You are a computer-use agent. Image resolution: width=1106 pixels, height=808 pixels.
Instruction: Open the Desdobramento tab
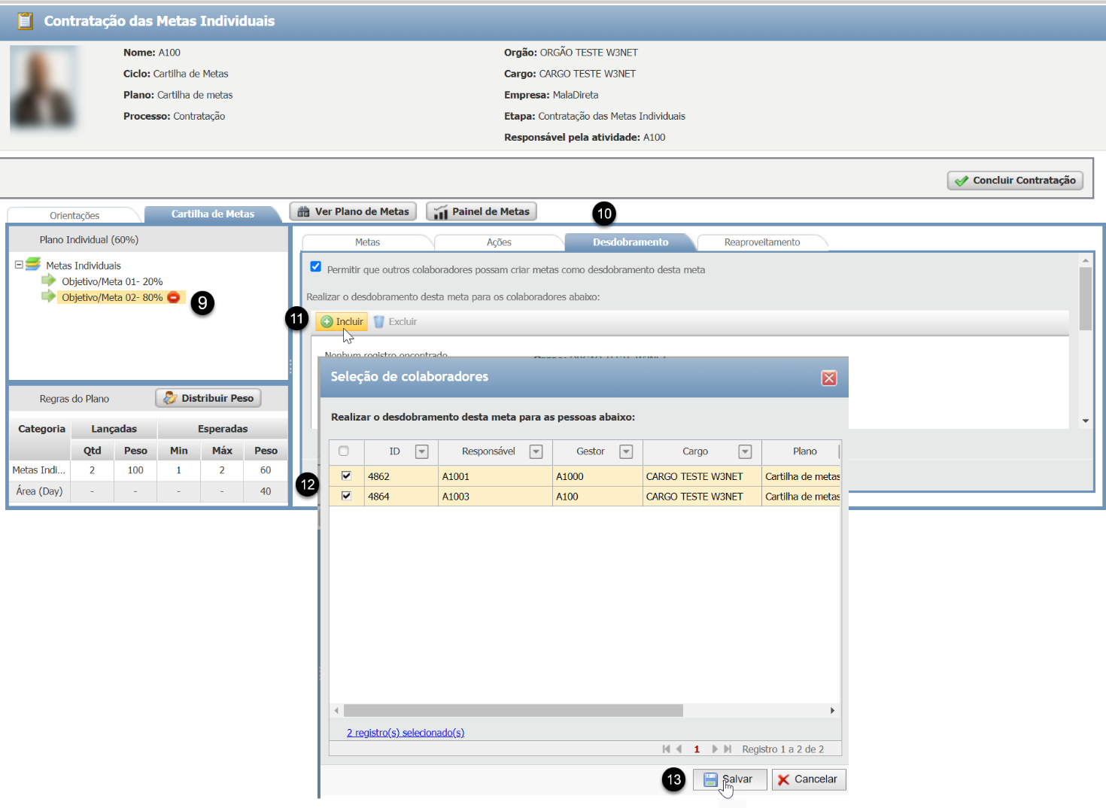click(630, 242)
